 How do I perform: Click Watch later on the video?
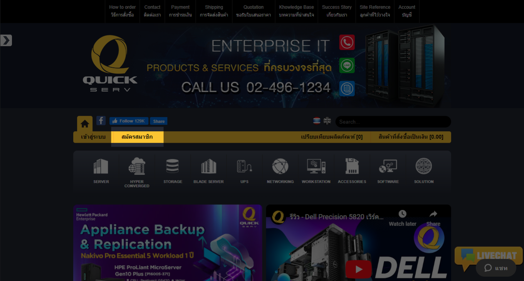pyautogui.click(x=402, y=218)
